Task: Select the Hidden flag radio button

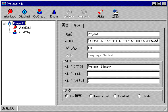Action: [139, 96]
